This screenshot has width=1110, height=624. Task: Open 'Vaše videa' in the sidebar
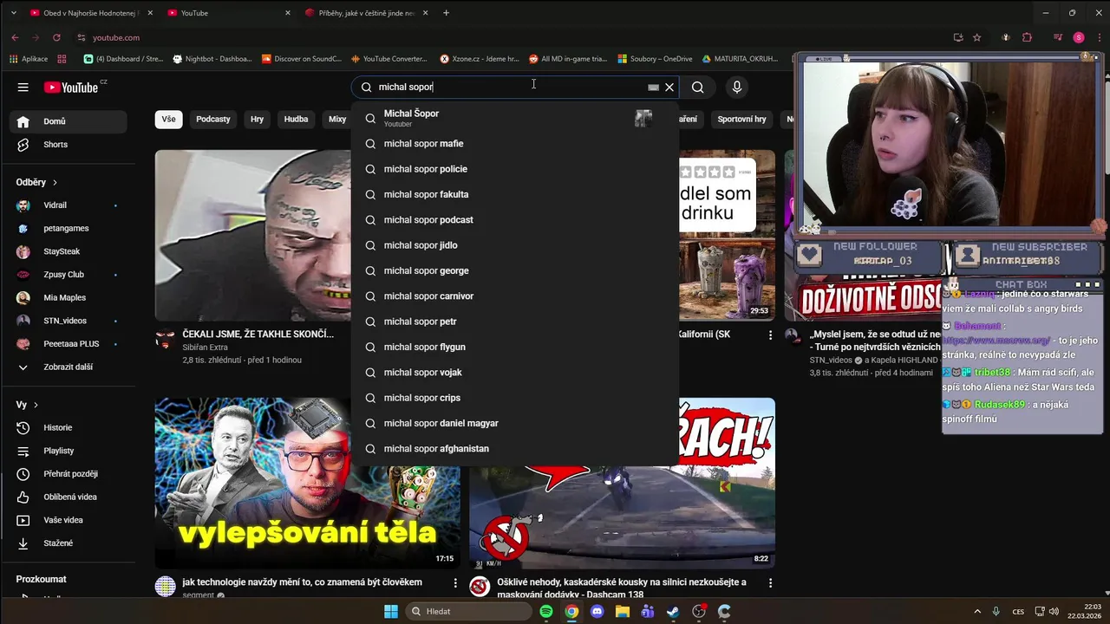click(68, 520)
